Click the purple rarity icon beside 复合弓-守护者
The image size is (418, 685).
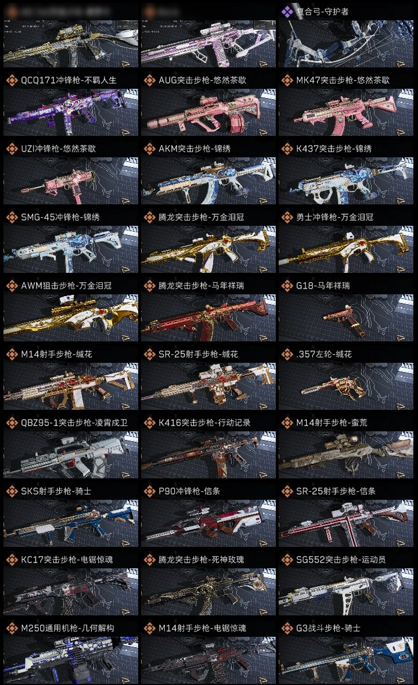pyautogui.click(x=287, y=12)
